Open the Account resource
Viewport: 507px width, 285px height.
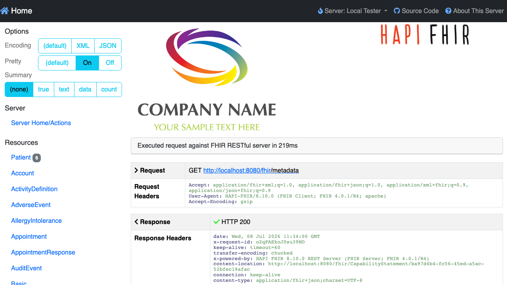point(23,173)
